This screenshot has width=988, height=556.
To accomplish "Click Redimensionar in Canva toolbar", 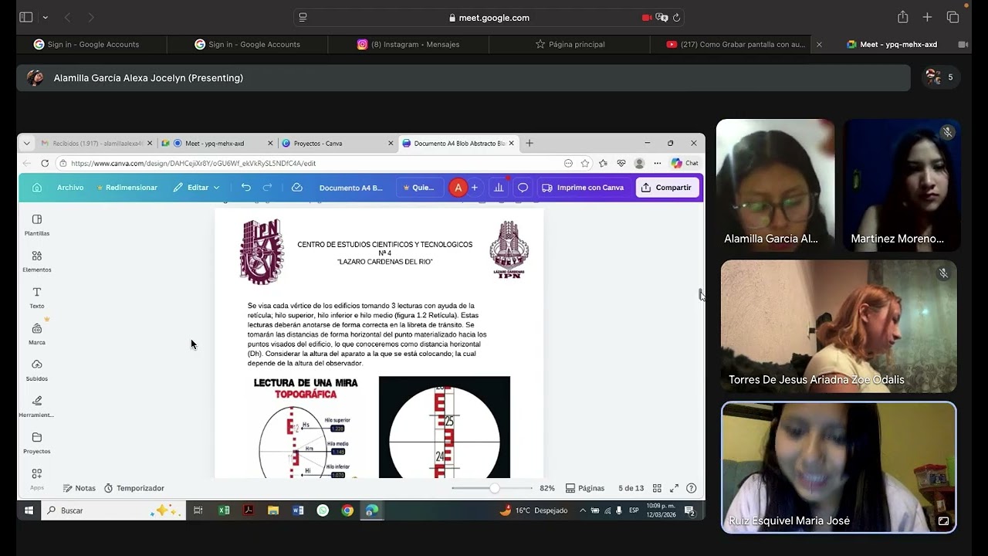I will point(127,188).
